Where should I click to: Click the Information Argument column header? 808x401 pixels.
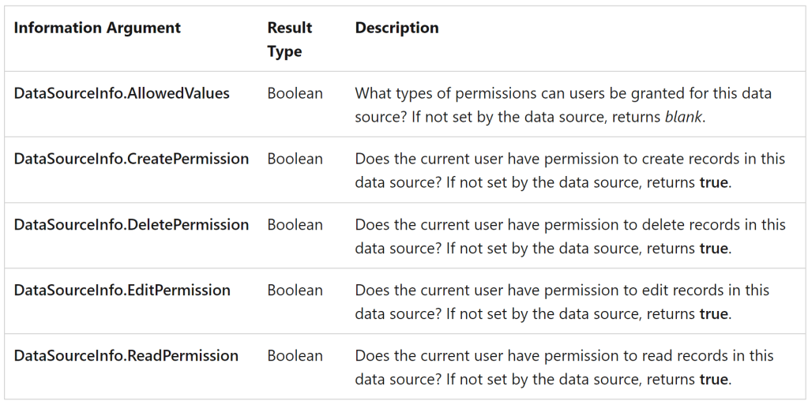pos(97,28)
